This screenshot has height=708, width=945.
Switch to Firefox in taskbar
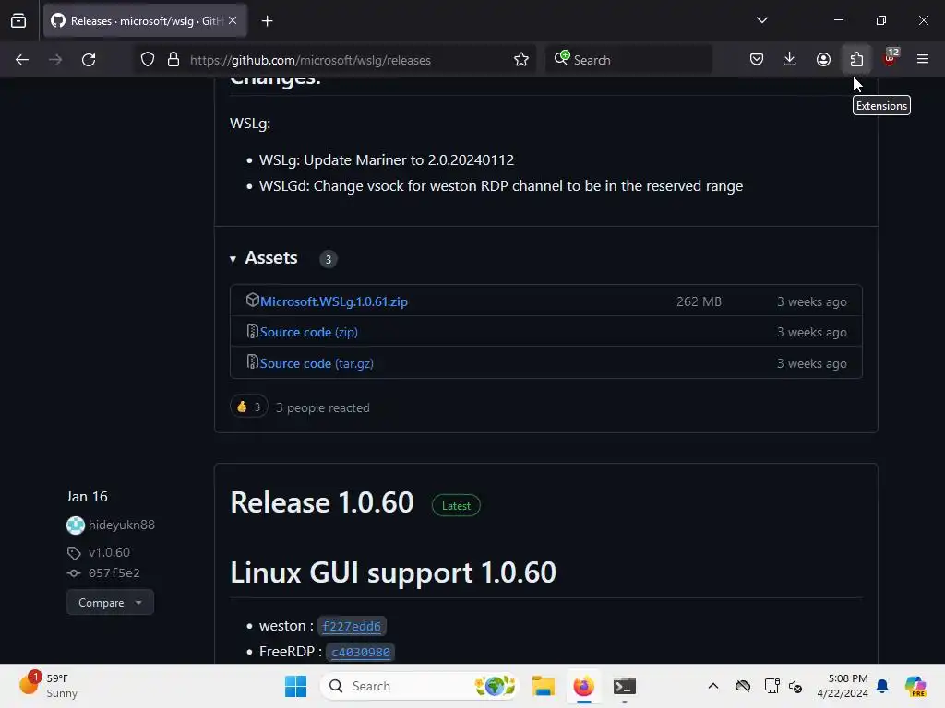tap(583, 686)
